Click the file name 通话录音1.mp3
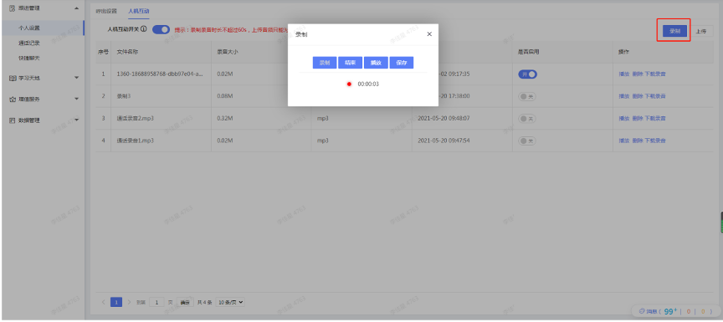Image resolution: width=723 pixels, height=322 pixels. pyautogui.click(x=135, y=141)
